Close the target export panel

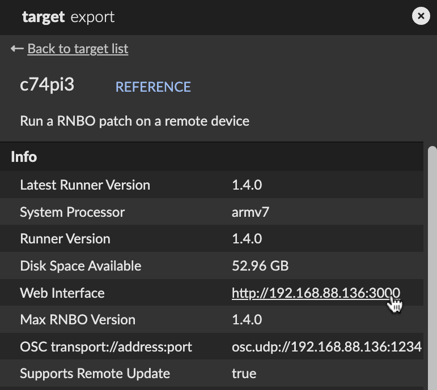click(421, 16)
